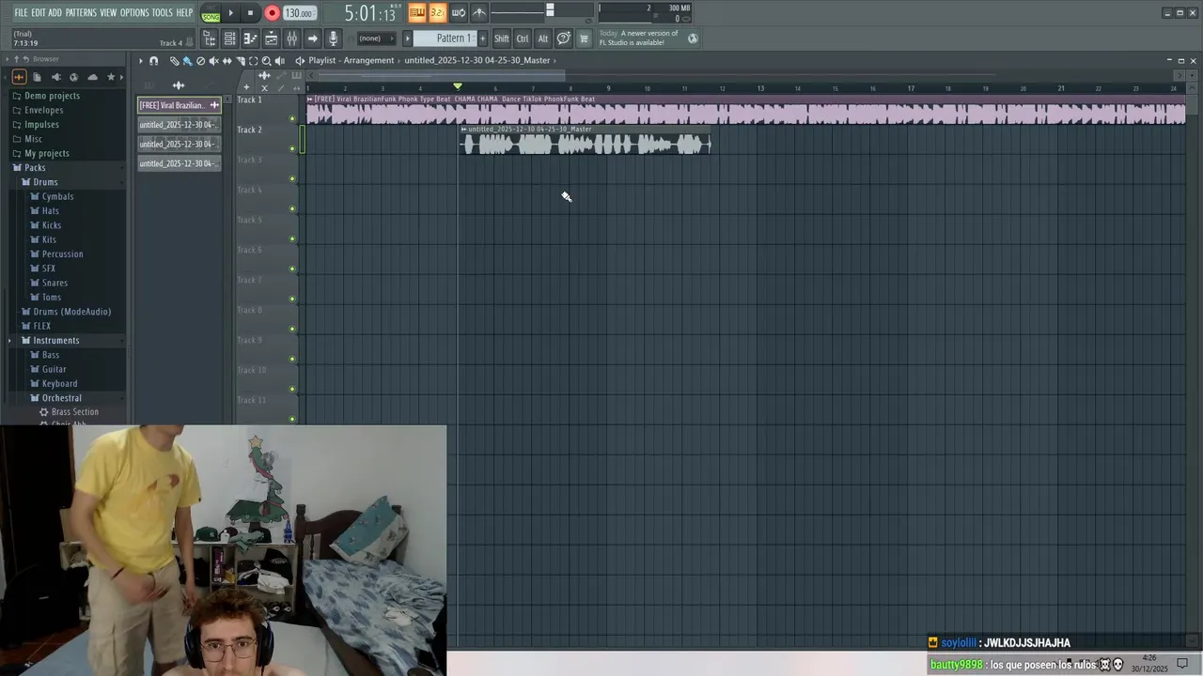Click the browser Plugins tab icon
Image resolution: width=1203 pixels, height=676 pixels.
pos(55,77)
